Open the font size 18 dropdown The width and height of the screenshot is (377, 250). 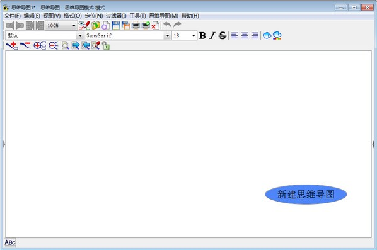[194, 35]
